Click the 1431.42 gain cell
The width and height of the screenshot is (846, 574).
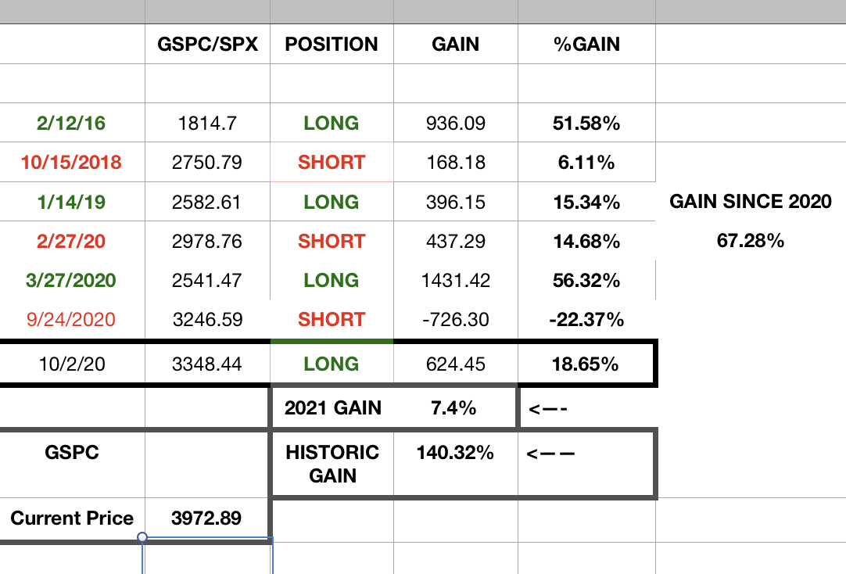tap(455, 280)
